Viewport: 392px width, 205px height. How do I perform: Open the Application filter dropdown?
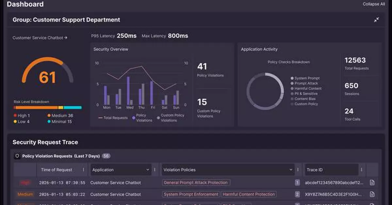click(x=120, y=169)
